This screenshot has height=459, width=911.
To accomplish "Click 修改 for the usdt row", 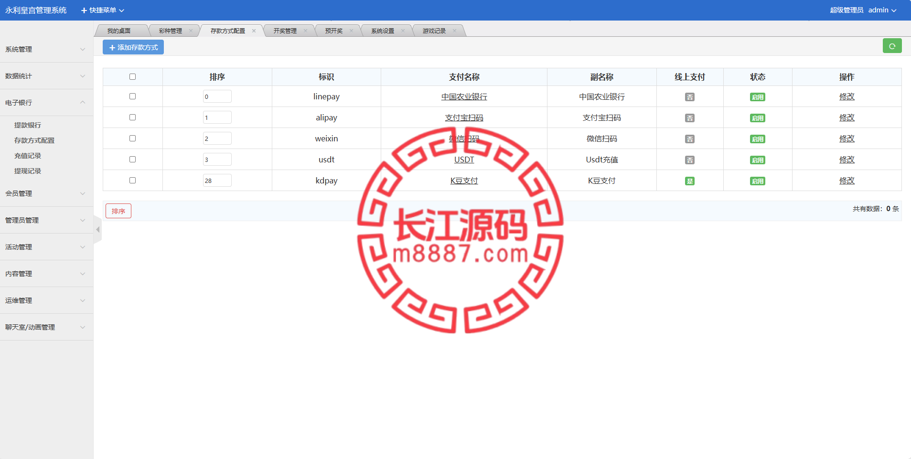I will [847, 160].
